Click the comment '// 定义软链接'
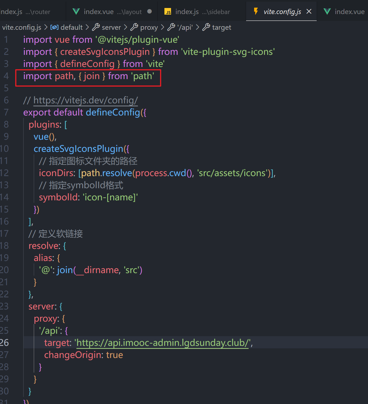The image size is (368, 404). tap(55, 234)
